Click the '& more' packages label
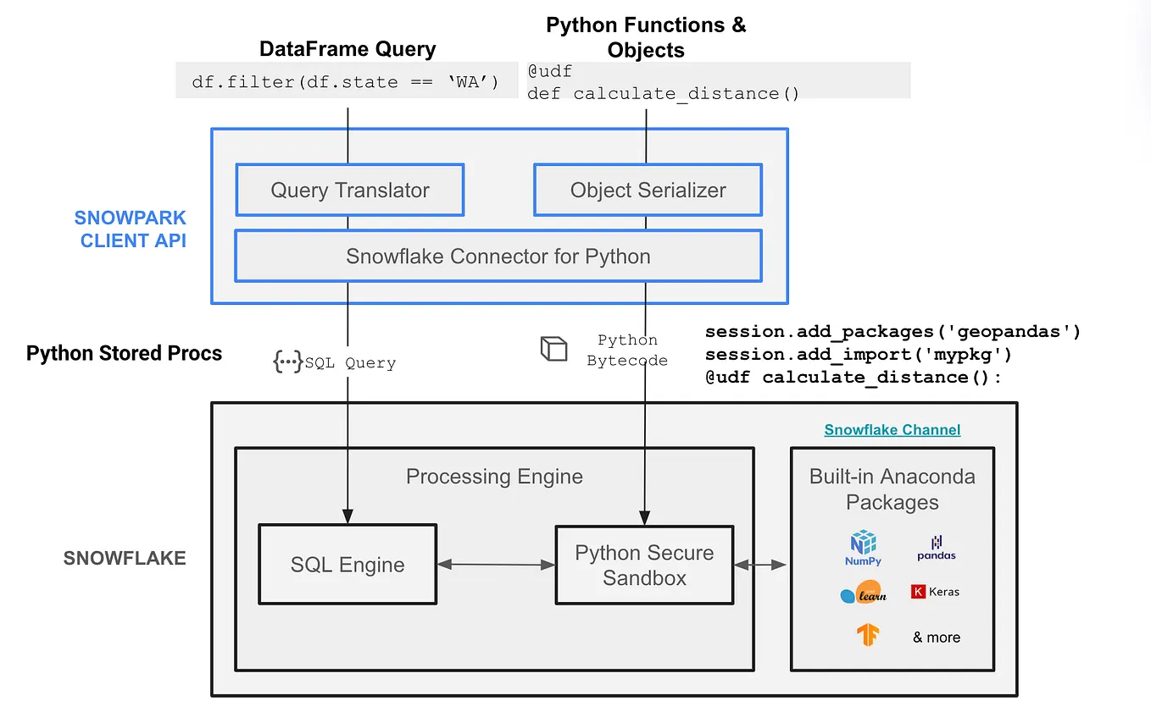Viewport: 1151px width, 723px height. tap(936, 637)
